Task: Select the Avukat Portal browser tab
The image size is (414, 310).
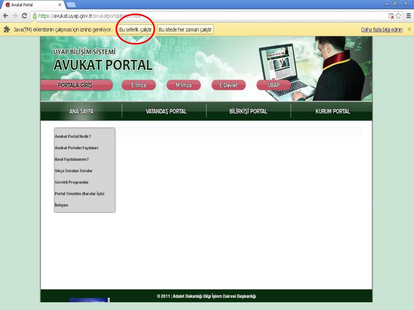Action: point(33,5)
